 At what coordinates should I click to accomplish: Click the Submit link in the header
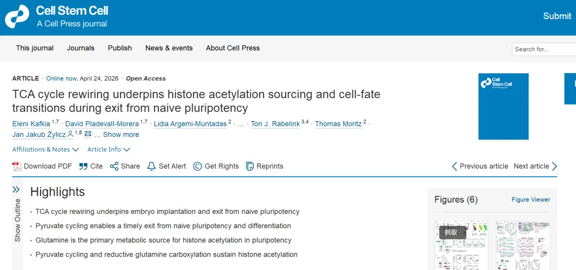coord(557,16)
